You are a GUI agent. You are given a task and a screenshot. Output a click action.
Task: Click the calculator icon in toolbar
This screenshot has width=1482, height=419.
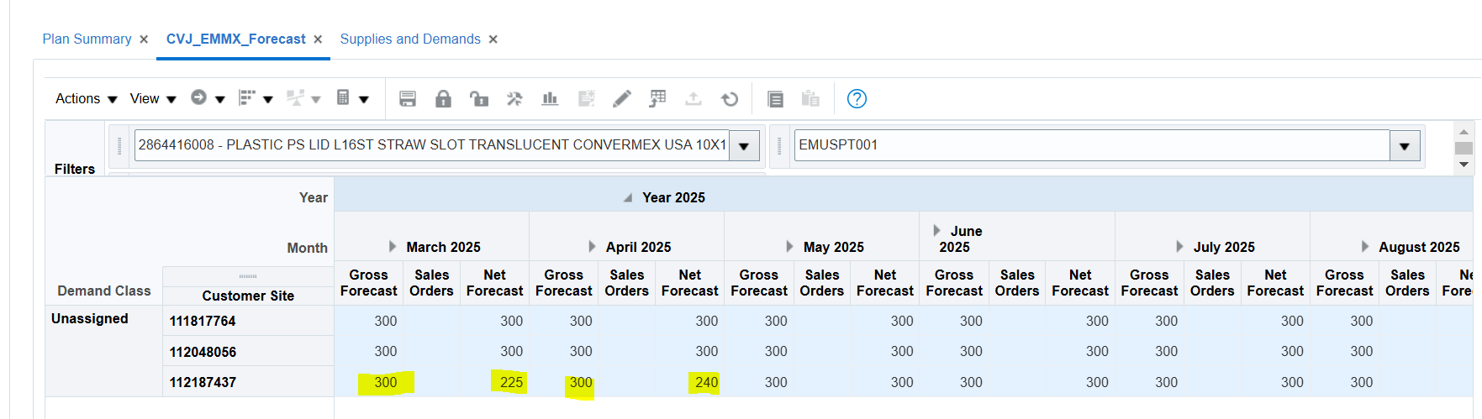tap(343, 97)
